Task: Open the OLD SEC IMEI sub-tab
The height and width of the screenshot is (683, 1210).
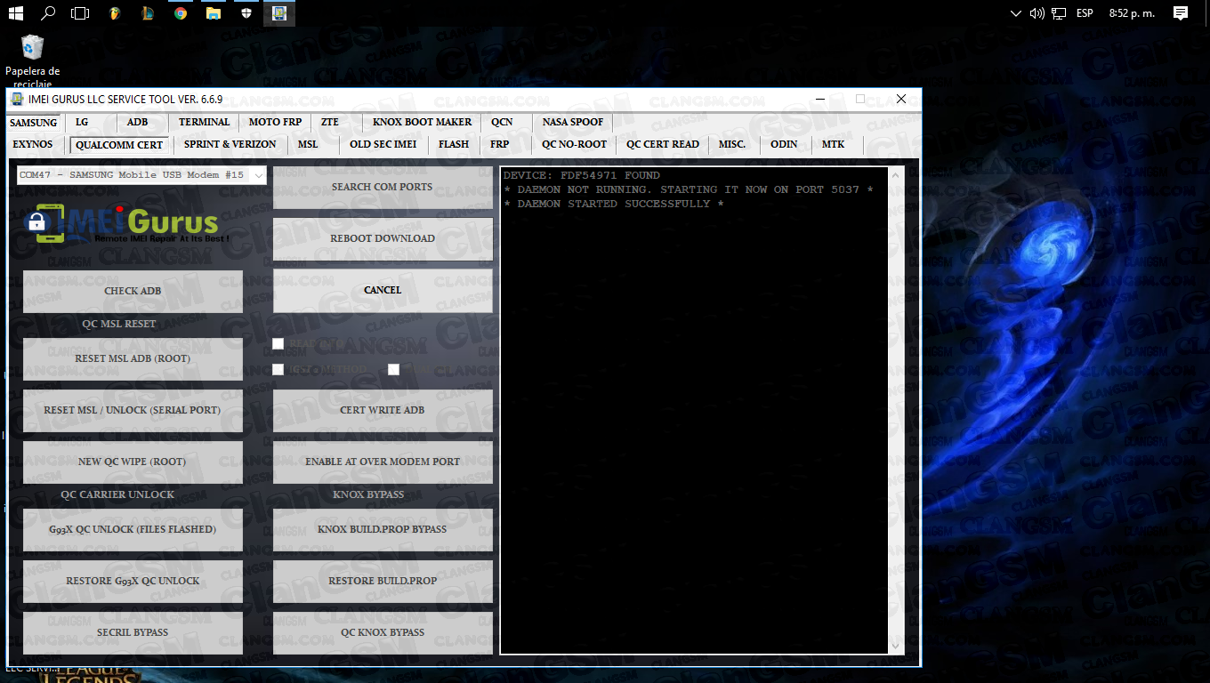Action: tap(383, 144)
